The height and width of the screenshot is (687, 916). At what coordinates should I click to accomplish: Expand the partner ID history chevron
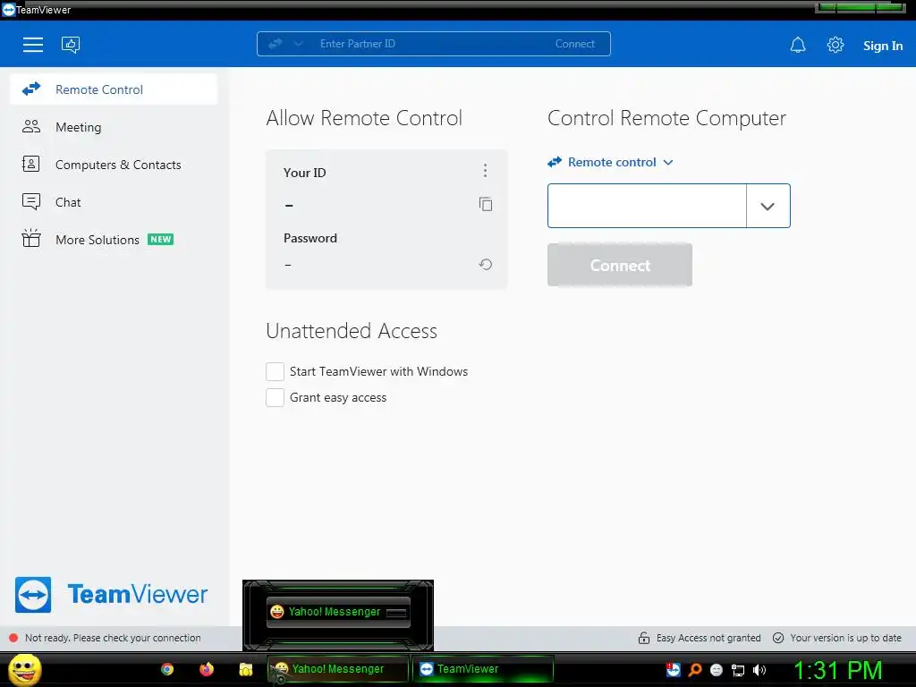tap(768, 206)
